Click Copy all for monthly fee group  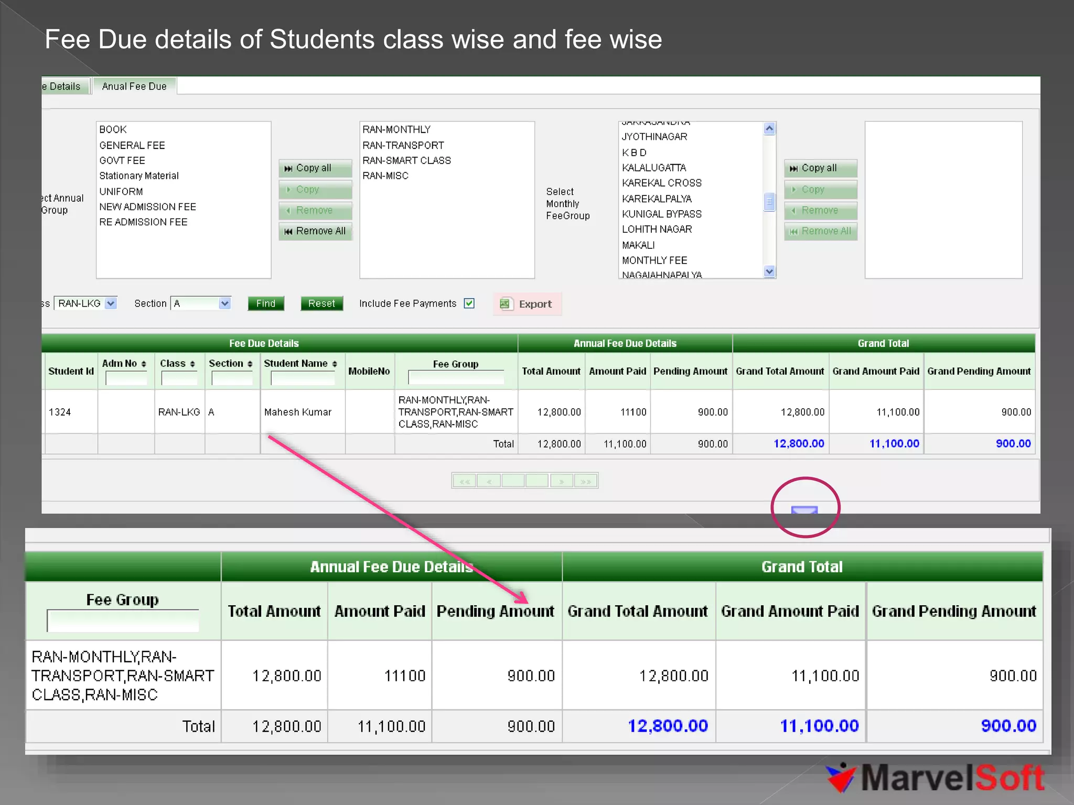[x=821, y=168]
